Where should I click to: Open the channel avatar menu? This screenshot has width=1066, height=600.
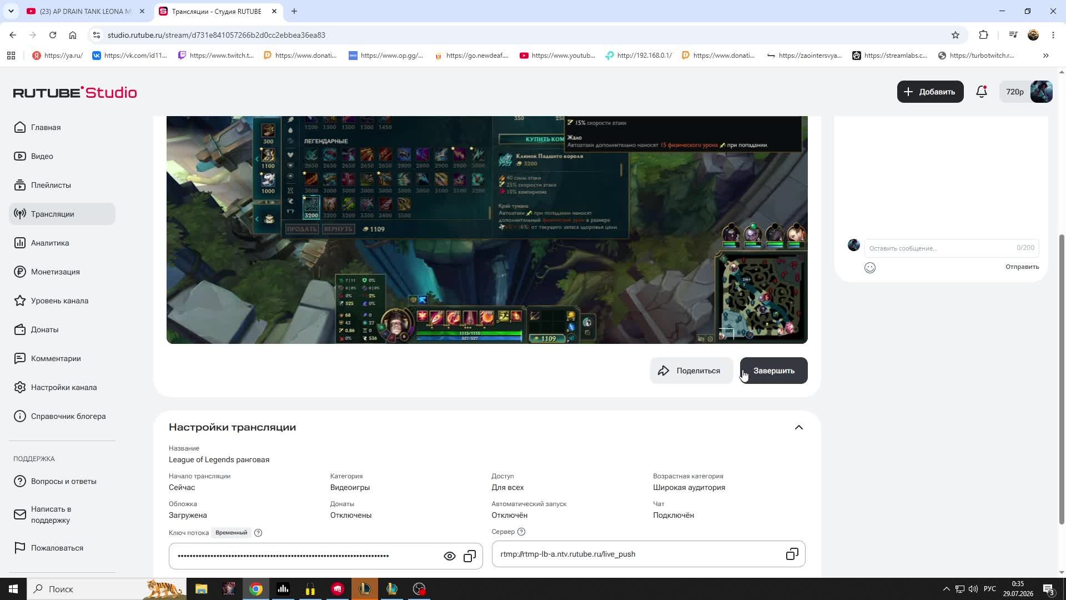[x=1041, y=92]
